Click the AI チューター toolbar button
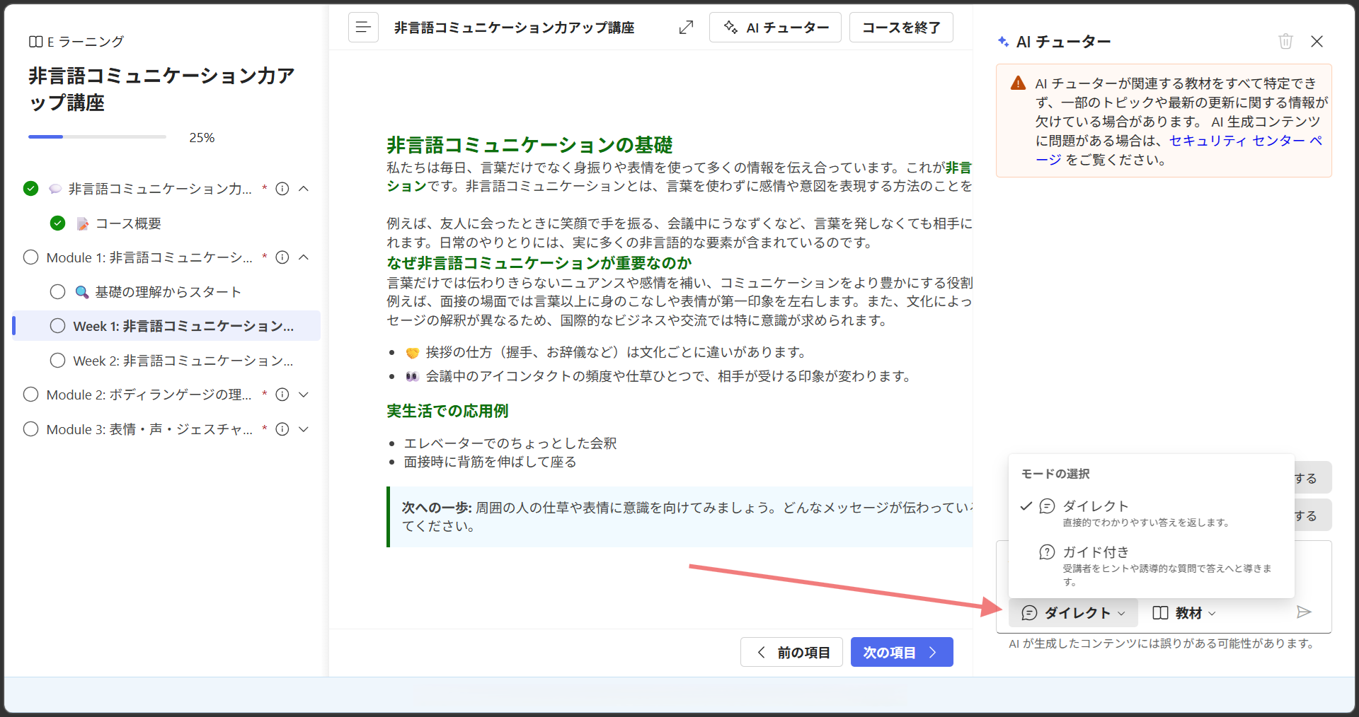The height and width of the screenshot is (717, 1359). pyautogui.click(x=775, y=28)
